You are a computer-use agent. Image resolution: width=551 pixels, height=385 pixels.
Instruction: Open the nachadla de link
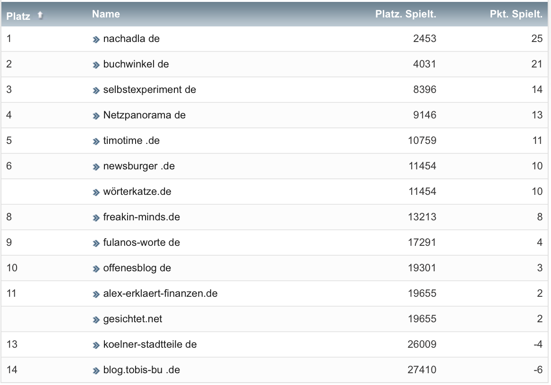click(131, 39)
